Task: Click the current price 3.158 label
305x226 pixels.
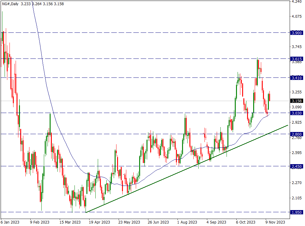Action: [x=296, y=101]
